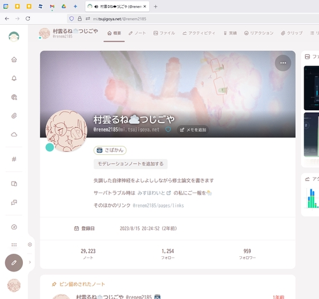Open clips paperclip icon in sidebar

[14, 116]
